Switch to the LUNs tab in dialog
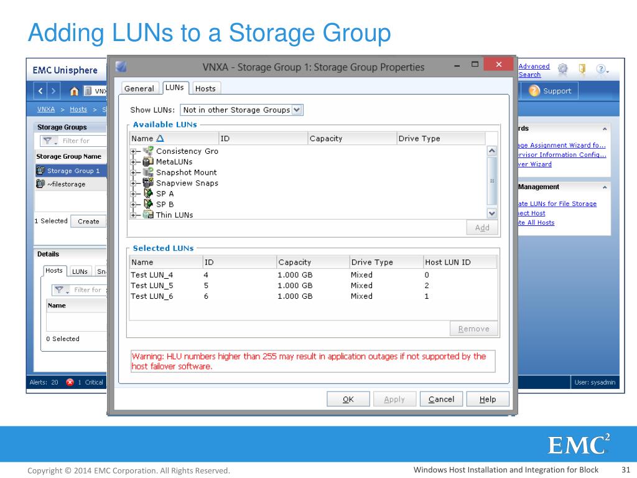Viewport: 637px width, 478px height. pos(175,87)
